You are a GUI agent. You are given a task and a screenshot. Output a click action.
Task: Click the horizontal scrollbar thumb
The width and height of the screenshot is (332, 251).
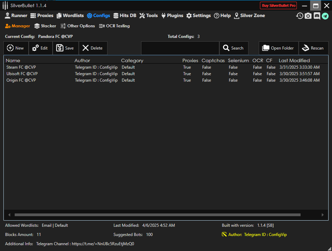[157, 215]
